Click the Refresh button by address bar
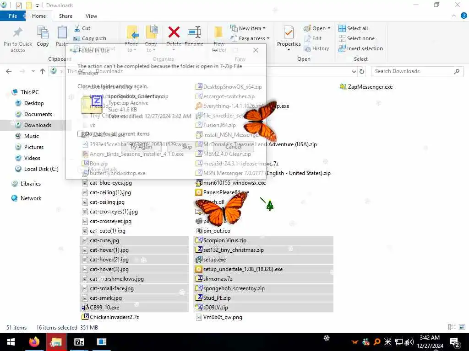This screenshot has width=469, height=351. tap(362, 71)
